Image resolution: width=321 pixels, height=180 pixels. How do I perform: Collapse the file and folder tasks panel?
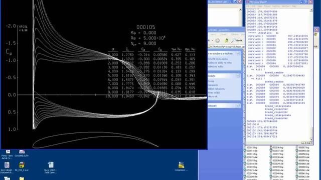238,53
